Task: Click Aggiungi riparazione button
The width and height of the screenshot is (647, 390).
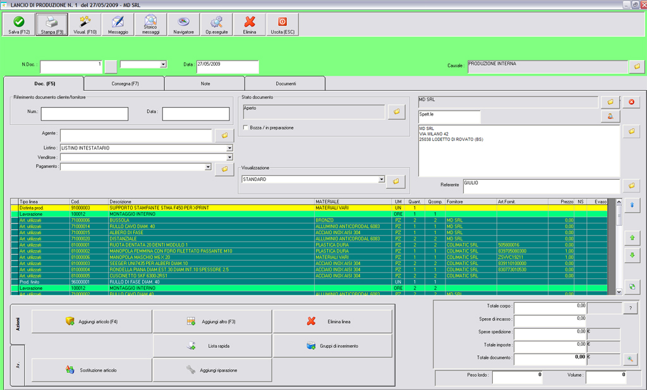Action: [x=212, y=370]
